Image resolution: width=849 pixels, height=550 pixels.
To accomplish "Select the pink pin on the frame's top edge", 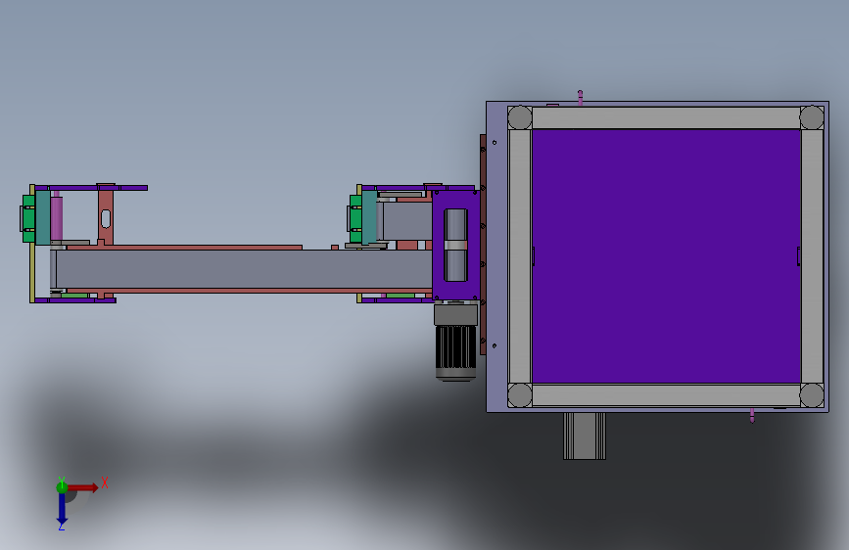I will point(581,98).
